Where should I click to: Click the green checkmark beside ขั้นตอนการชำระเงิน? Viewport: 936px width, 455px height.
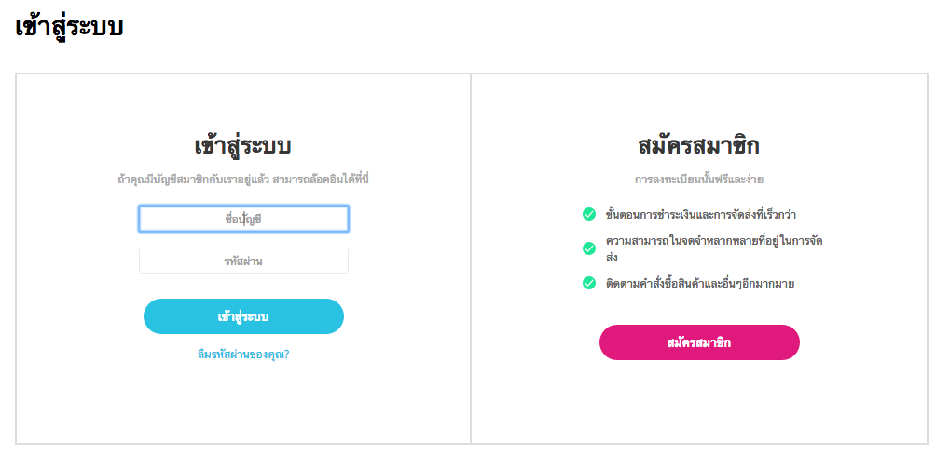pyautogui.click(x=588, y=215)
